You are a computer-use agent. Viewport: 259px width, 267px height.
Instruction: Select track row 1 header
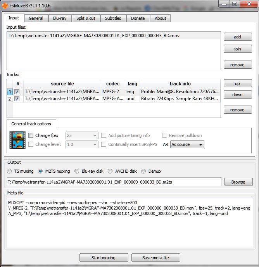tap(10, 92)
